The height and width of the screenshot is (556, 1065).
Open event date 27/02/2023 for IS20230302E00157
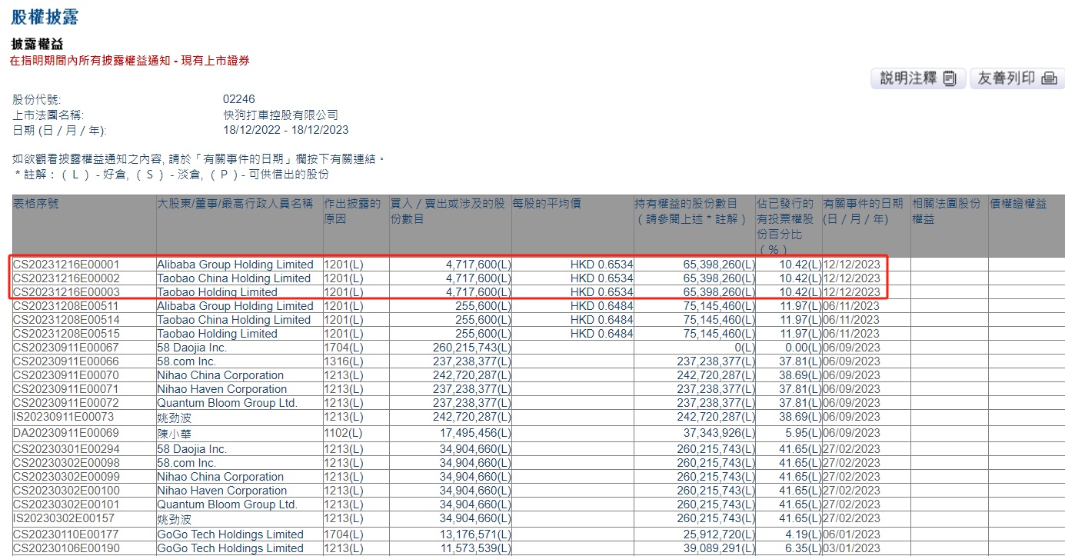click(851, 519)
